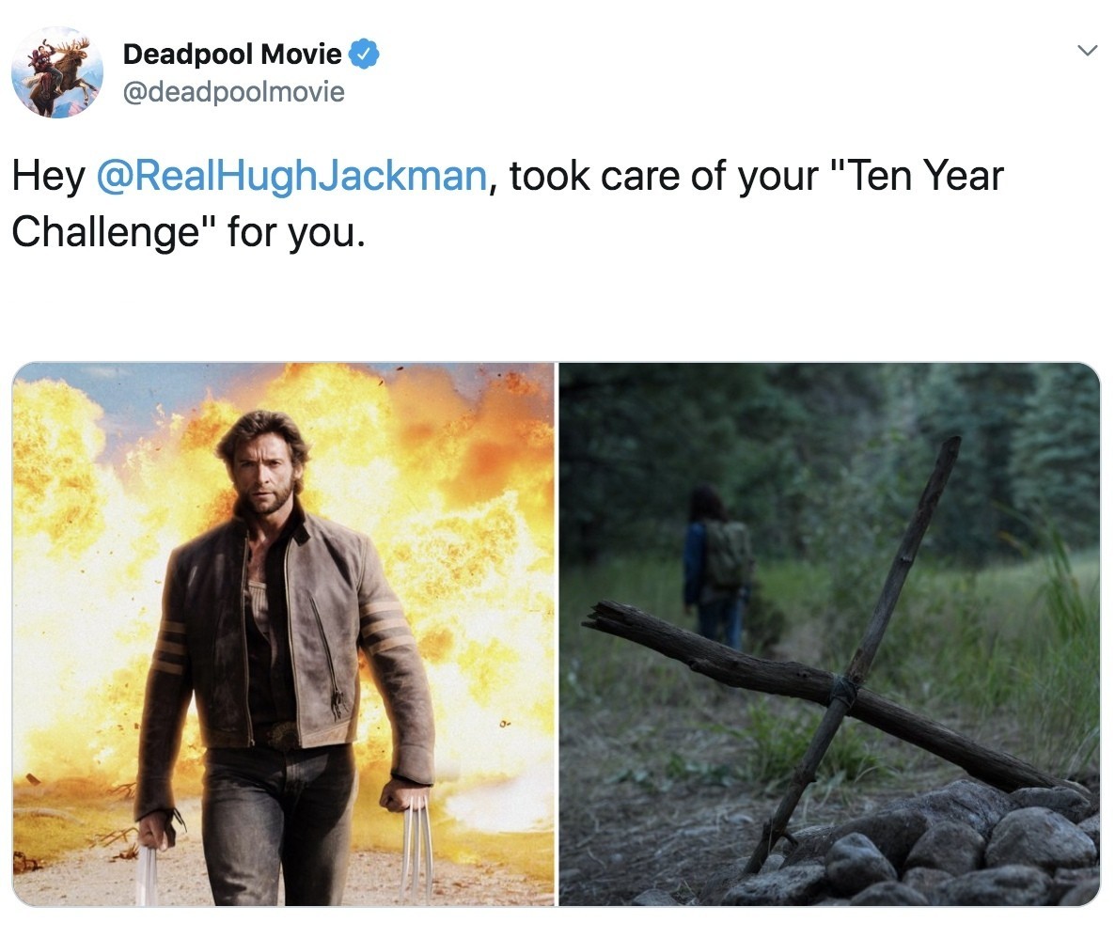The height and width of the screenshot is (938, 1115).
Task: Click the Deadpool Movie profile avatar
Action: tap(57, 71)
